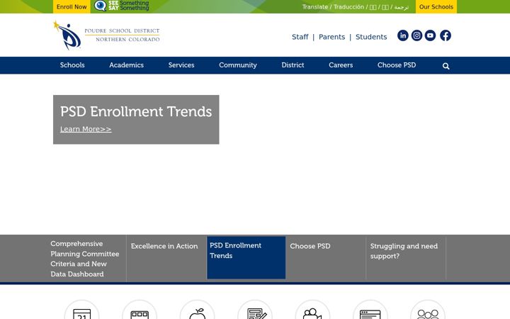This screenshot has height=319, width=510.
Task: Go to the Students link
Action: click(371, 37)
